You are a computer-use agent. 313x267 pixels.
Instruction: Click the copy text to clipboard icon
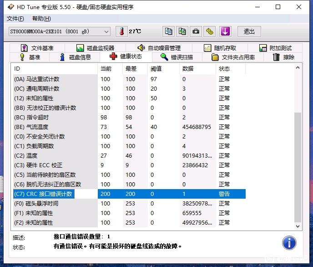coord(168,31)
